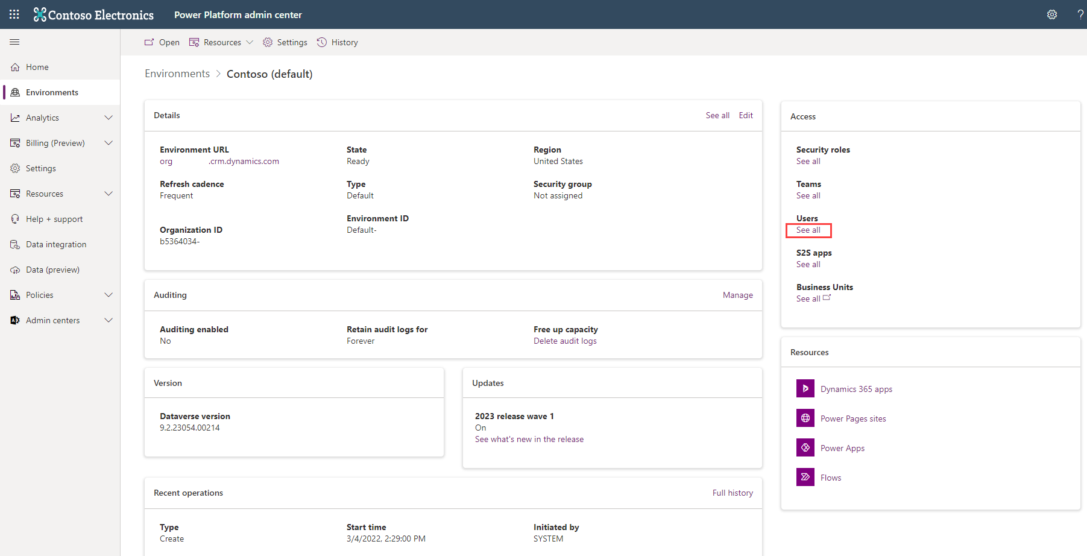1087x556 pixels.
Task: Click the Billing (Preview) icon
Action: 15,143
